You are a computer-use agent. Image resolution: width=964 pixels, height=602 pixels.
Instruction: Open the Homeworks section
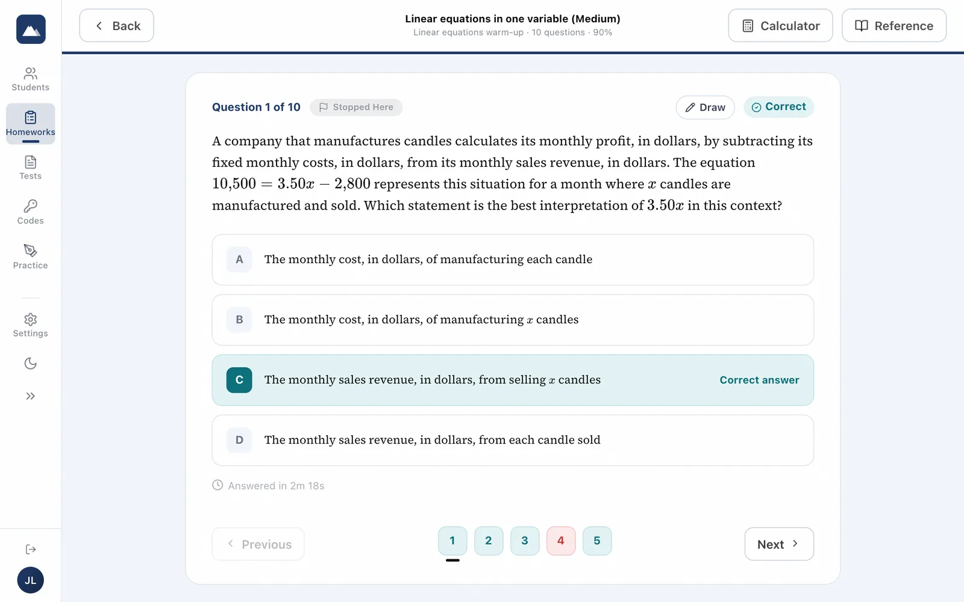31,123
